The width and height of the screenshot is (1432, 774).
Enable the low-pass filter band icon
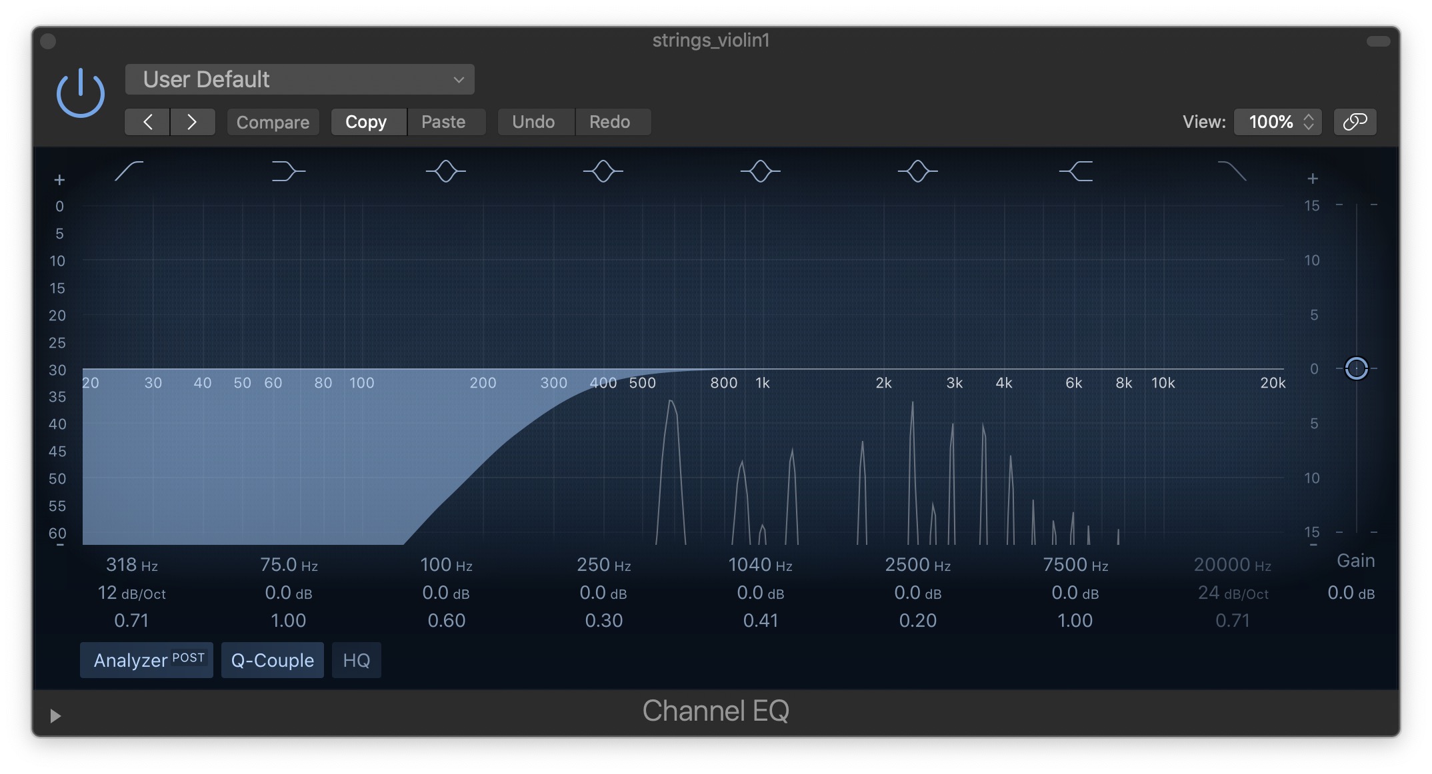click(x=1232, y=171)
